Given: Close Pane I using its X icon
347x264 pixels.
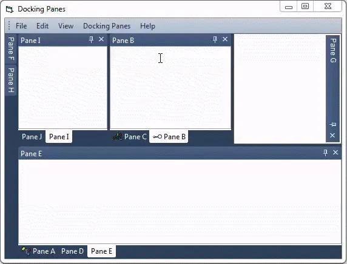Looking at the screenshot, I should [101, 39].
